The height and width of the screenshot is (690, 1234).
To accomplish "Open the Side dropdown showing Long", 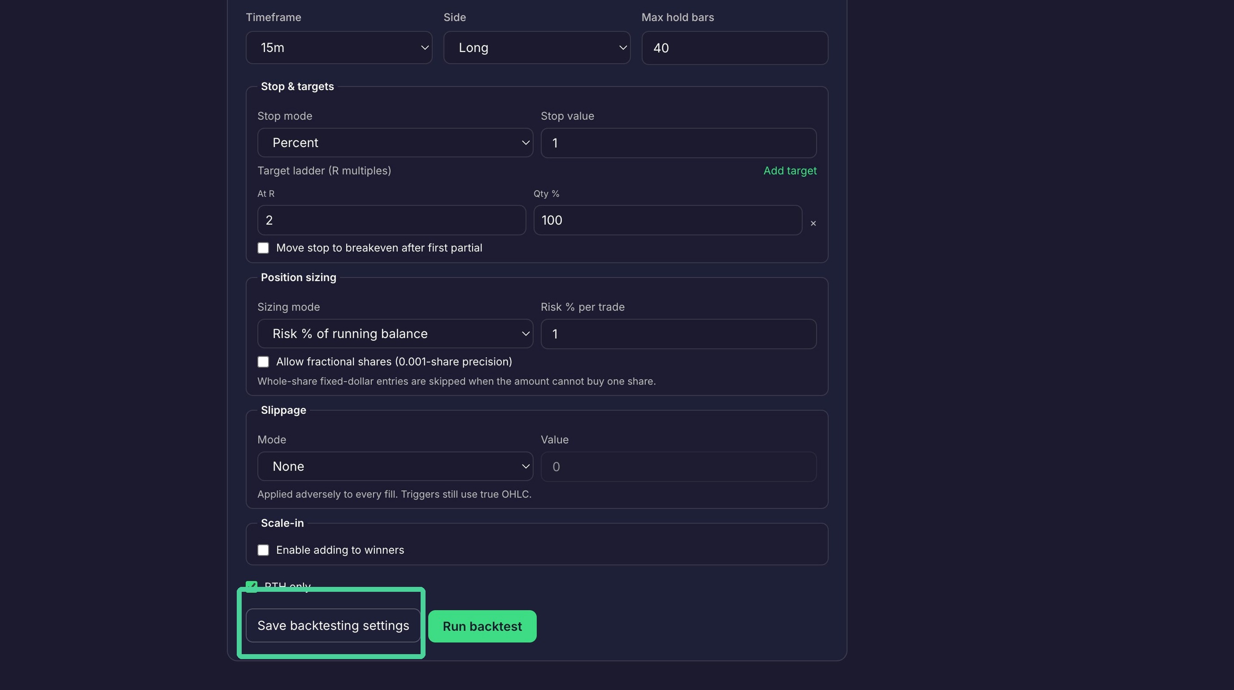I will tap(537, 48).
